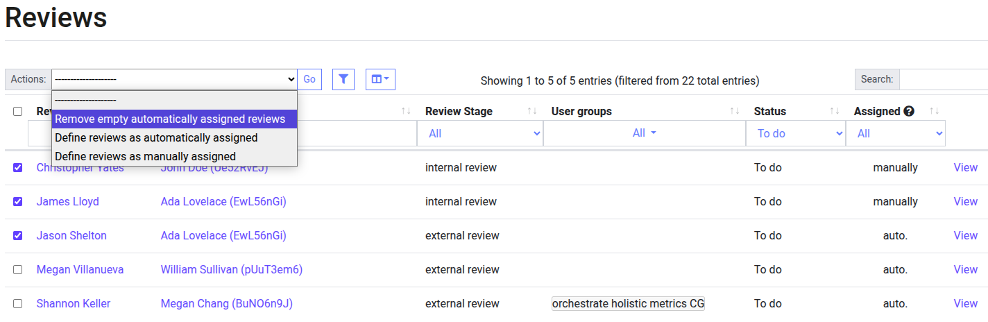Click the filter funnel icon button
The image size is (988, 322).
[343, 79]
